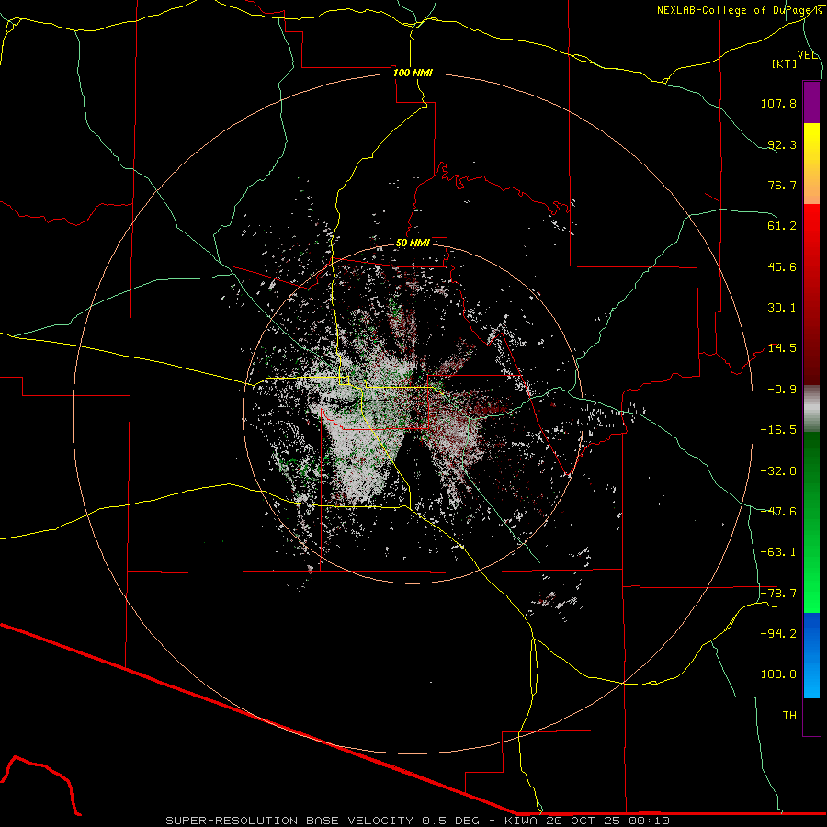Select the 30.1 legend value
Screen dimensions: 827x827
coord(782,308)
